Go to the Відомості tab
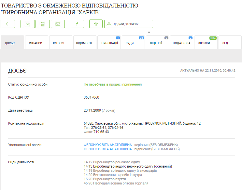 (x=84, y=43)
